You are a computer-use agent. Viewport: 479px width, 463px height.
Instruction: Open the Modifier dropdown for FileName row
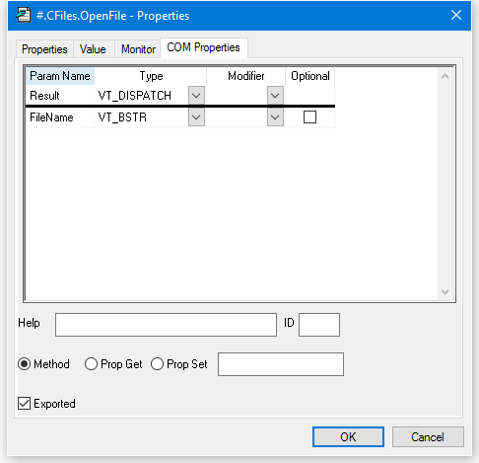point(275,117)
